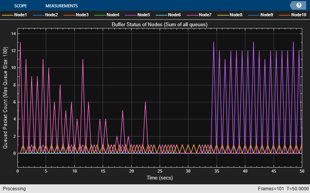Image resolution: width=310 pixels, height=193 pixels.
Task: Click the Queued Packet Count axis label
Action: click(5, 93)
